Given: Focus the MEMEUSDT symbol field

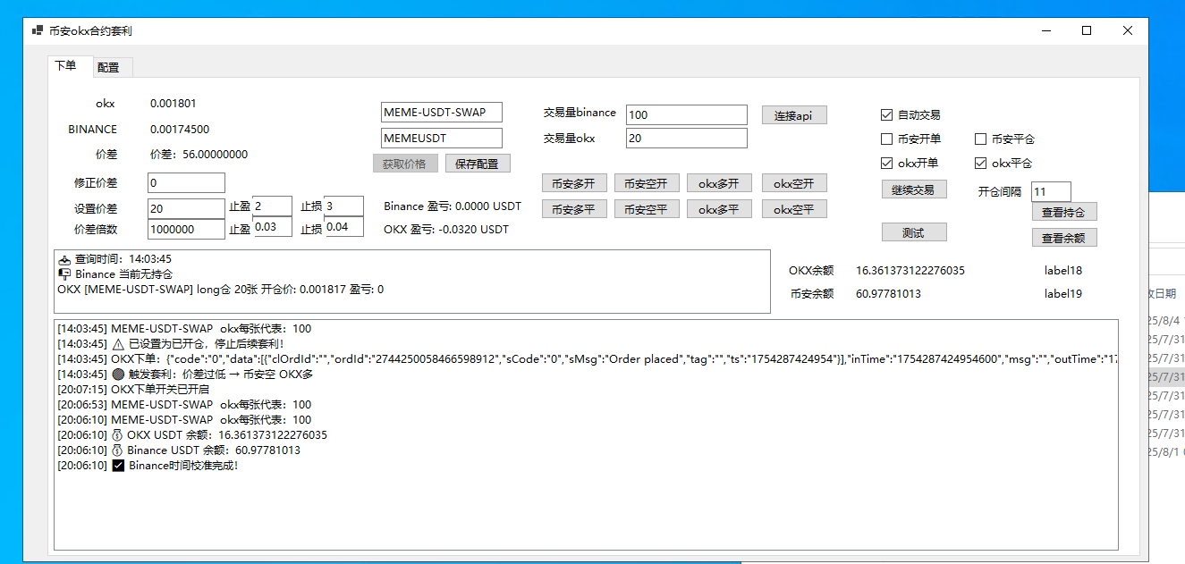Looking at the screenshot, I should click(442, 139).
